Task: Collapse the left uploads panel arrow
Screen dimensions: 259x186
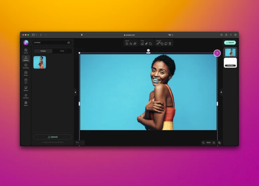Action: tap(75, 92)
